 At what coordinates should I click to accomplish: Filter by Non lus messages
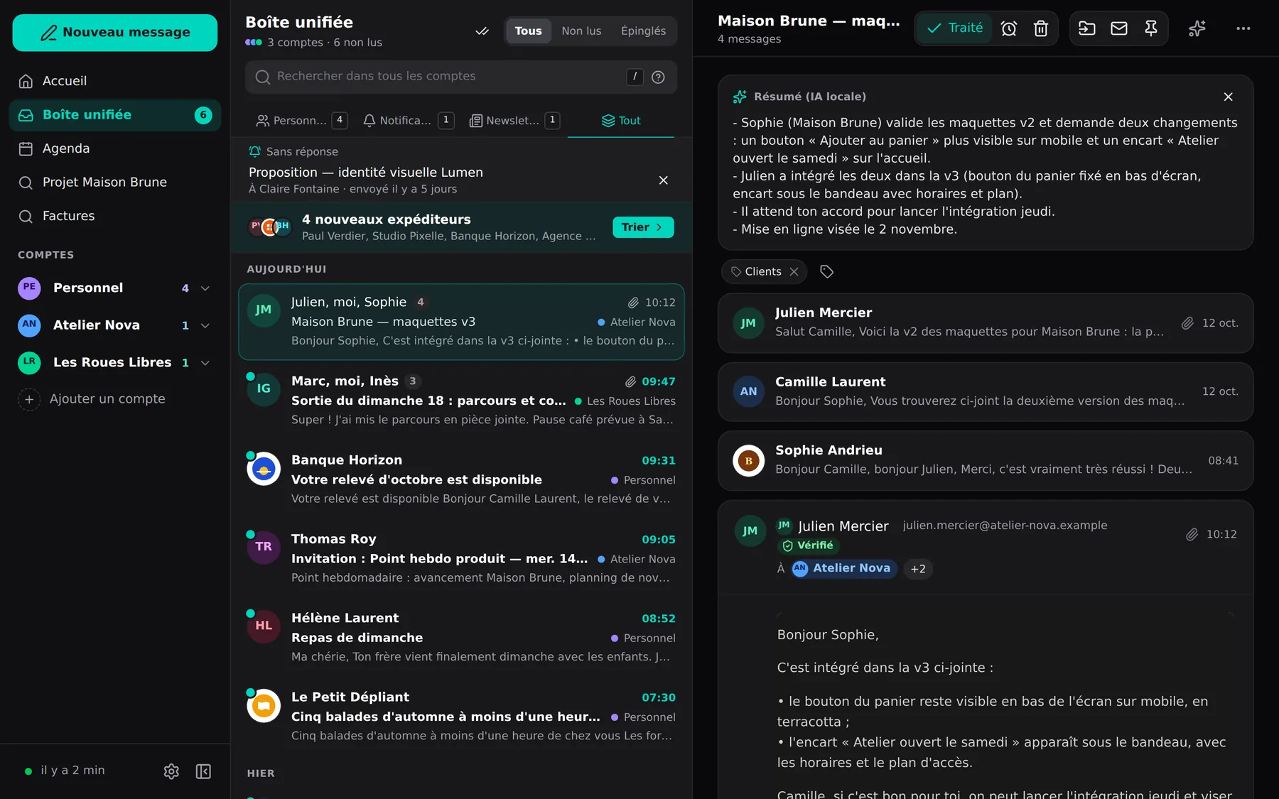[581, 31]
